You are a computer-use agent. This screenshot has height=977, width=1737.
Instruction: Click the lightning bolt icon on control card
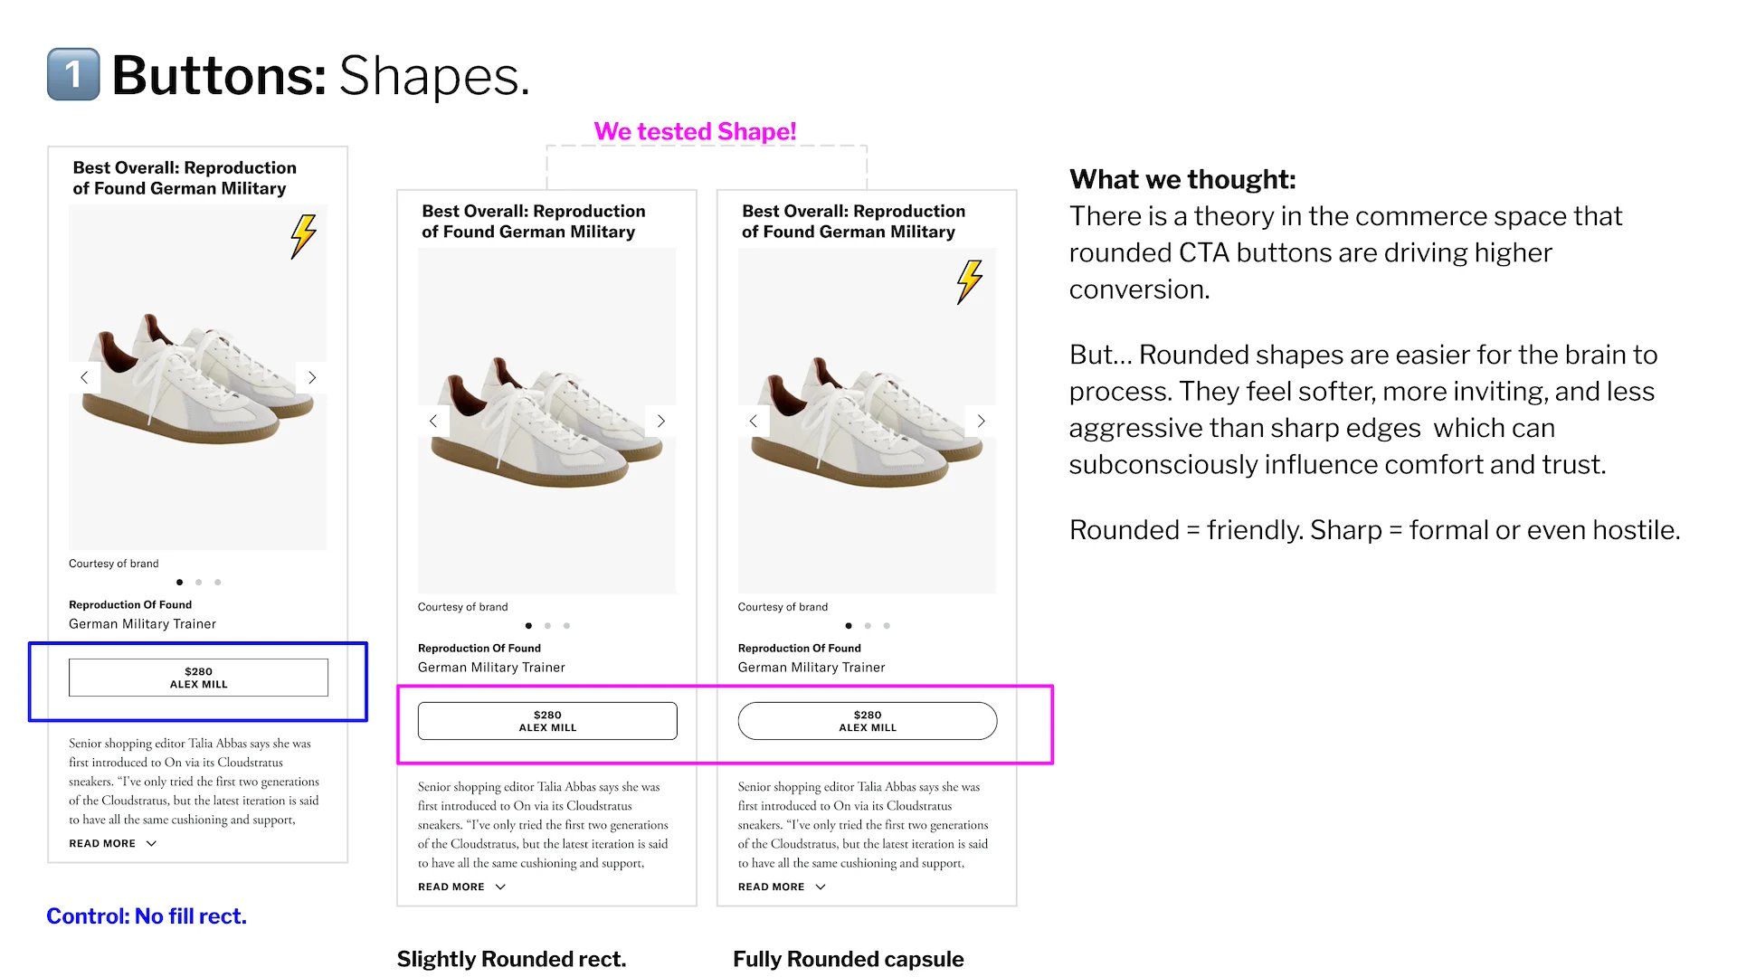click(x=304, y=237)
